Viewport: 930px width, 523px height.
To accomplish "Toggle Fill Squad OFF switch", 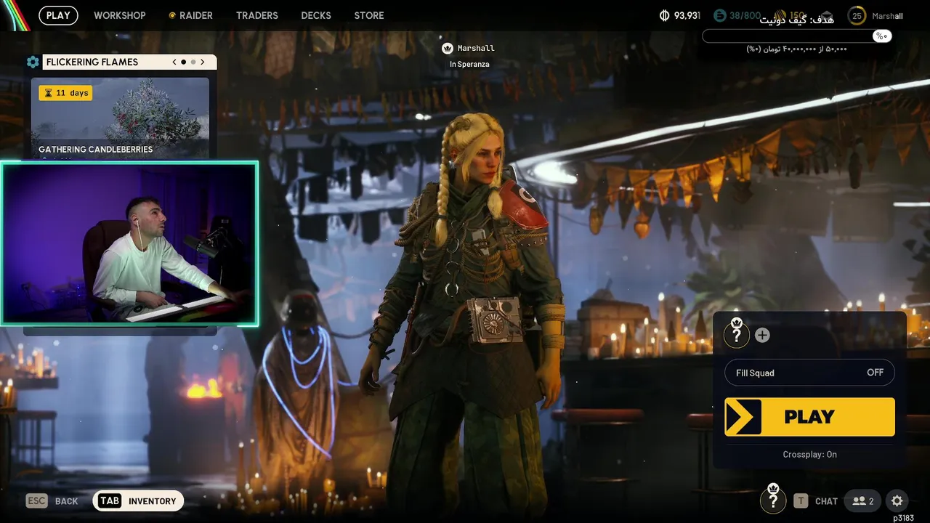I will (x=809, y=373).
